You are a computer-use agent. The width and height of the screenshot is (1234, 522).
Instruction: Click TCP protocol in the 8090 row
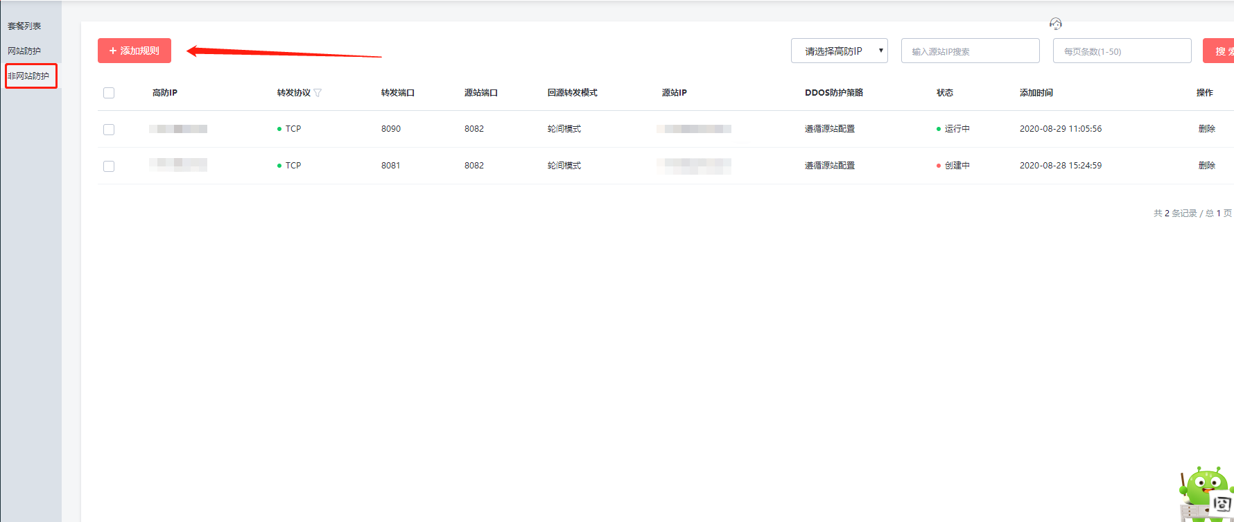click(x=293, y=129)
